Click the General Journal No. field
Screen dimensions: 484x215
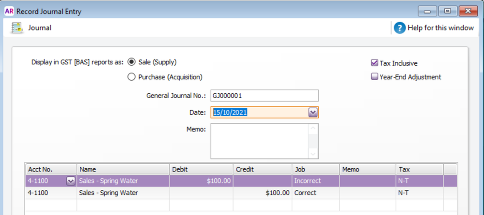[x=264, y=96]
